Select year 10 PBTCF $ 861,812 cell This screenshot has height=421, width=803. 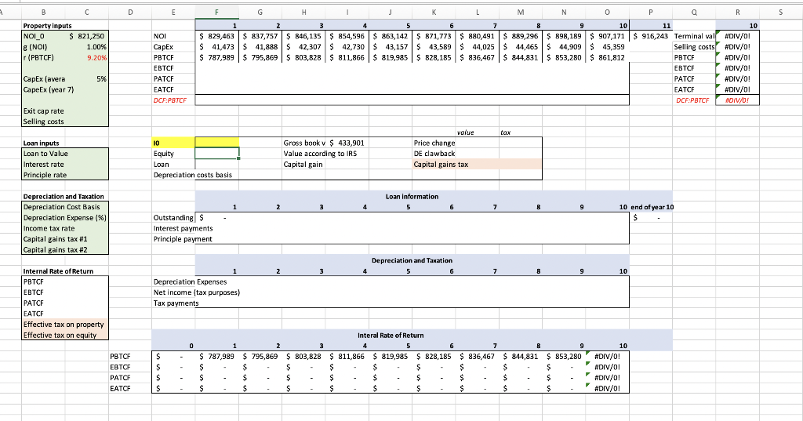pyautogui.click(x=608, y=57)
